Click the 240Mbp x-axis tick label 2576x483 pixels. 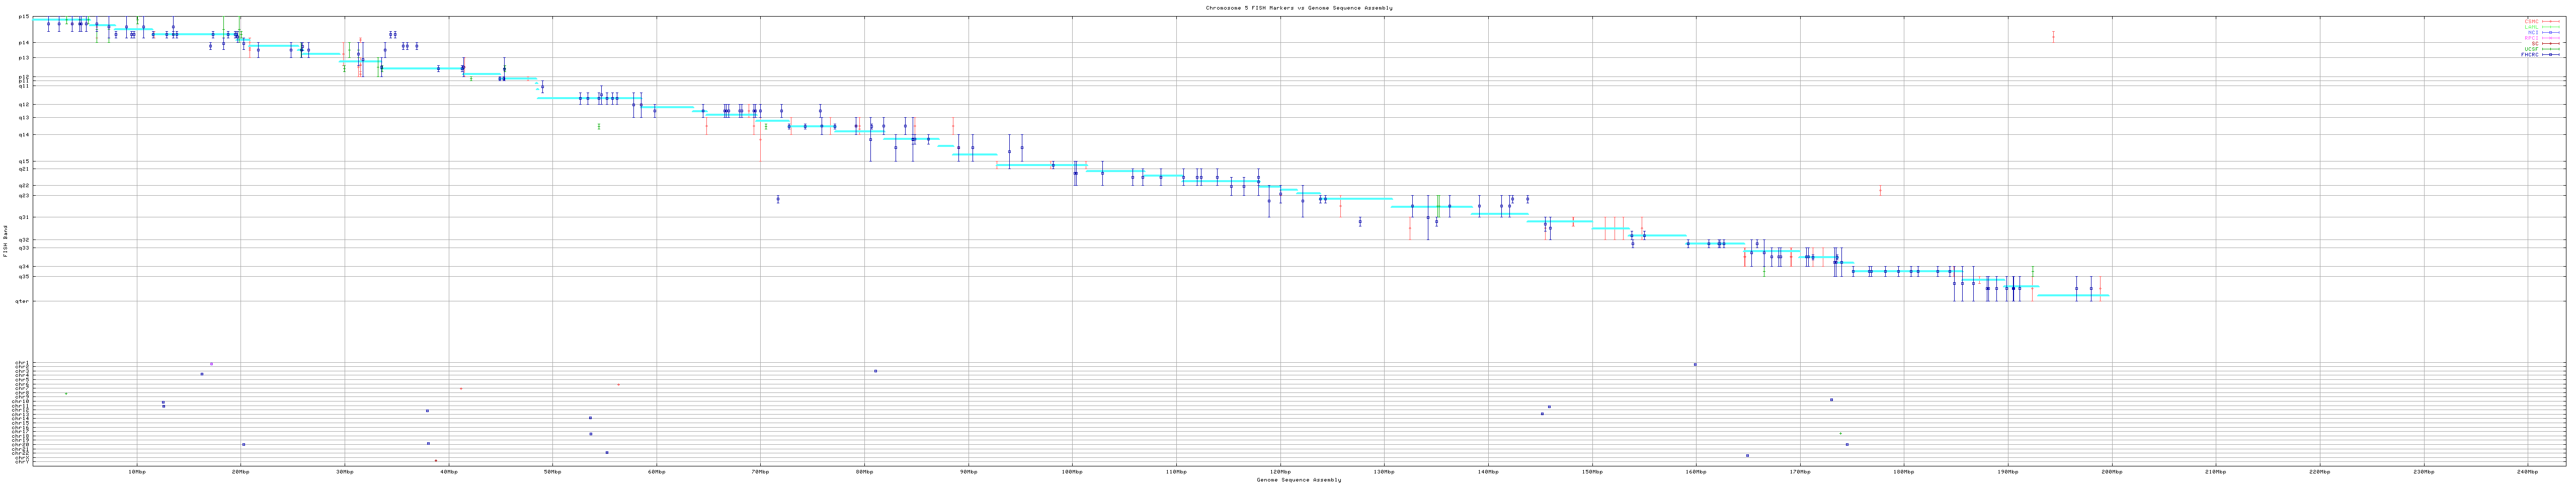point(2527,471)
